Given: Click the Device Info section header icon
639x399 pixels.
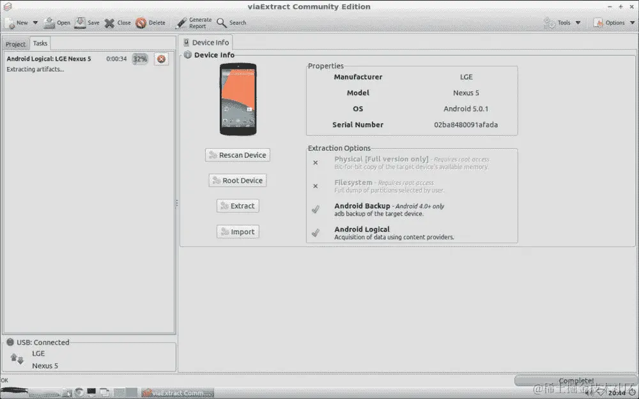Looking at the screenshot, I should (x=187, y=54).
